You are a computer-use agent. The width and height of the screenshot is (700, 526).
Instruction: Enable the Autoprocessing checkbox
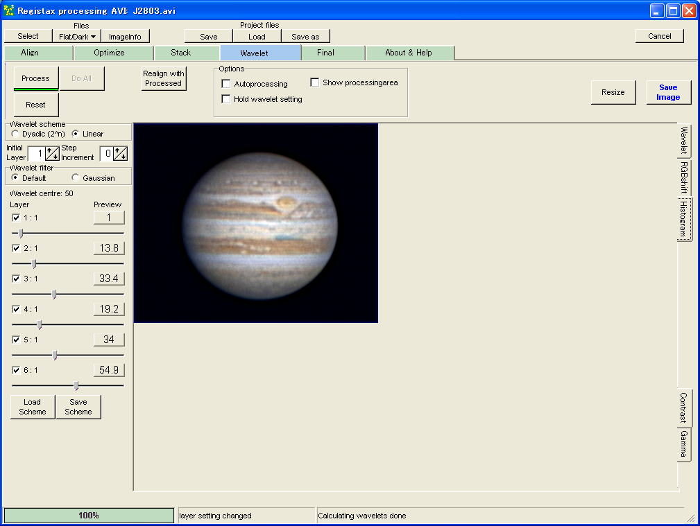(226, 84)
